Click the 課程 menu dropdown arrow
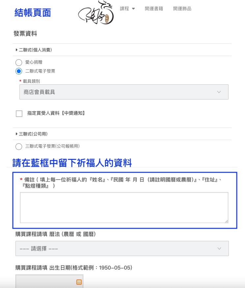Viewport: 245px width, 288px height. pos(133,9)
